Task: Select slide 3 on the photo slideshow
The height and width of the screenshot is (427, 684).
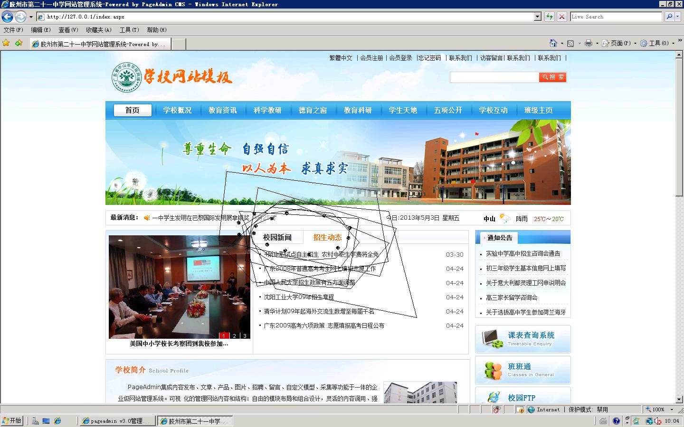Action: click(245, 335)
